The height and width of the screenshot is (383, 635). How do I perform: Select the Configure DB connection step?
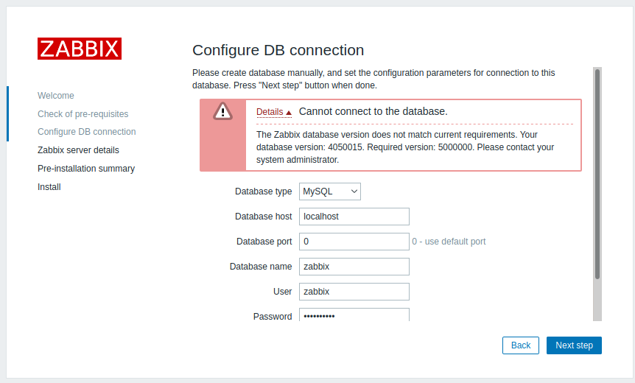point(87,132)
